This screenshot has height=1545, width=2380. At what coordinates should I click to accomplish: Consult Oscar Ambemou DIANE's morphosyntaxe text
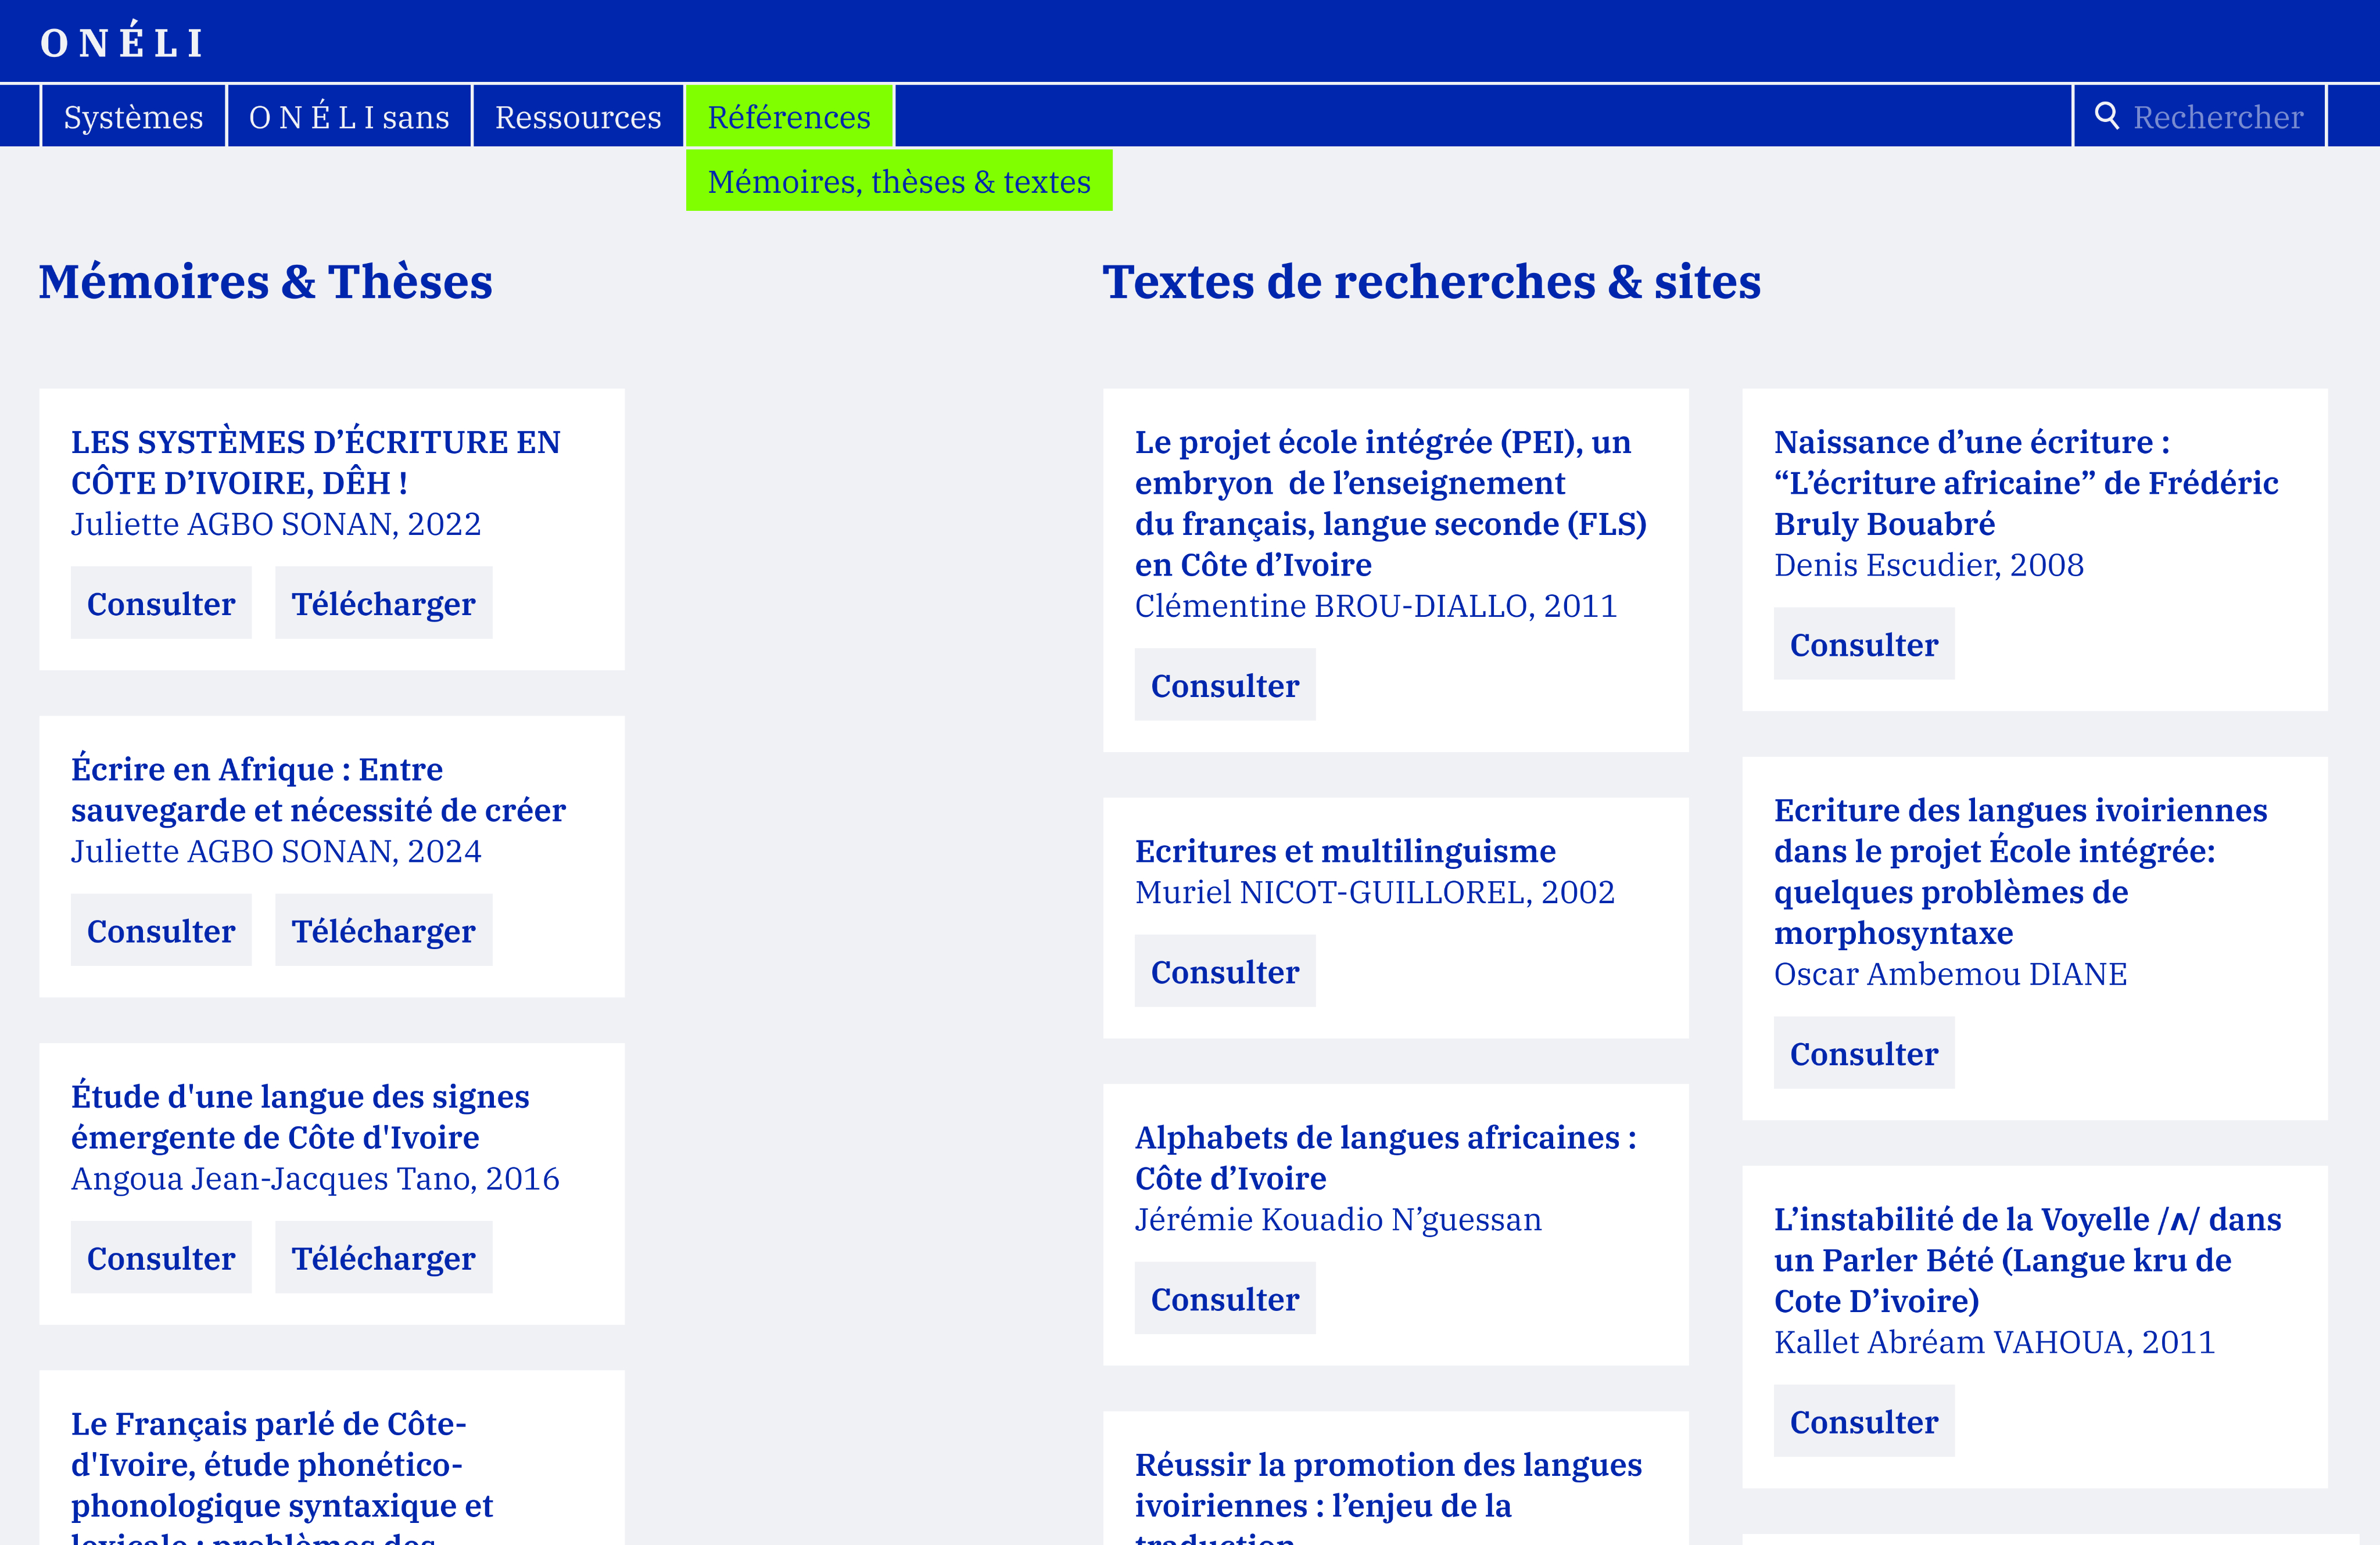(x=1864, y=1052)
